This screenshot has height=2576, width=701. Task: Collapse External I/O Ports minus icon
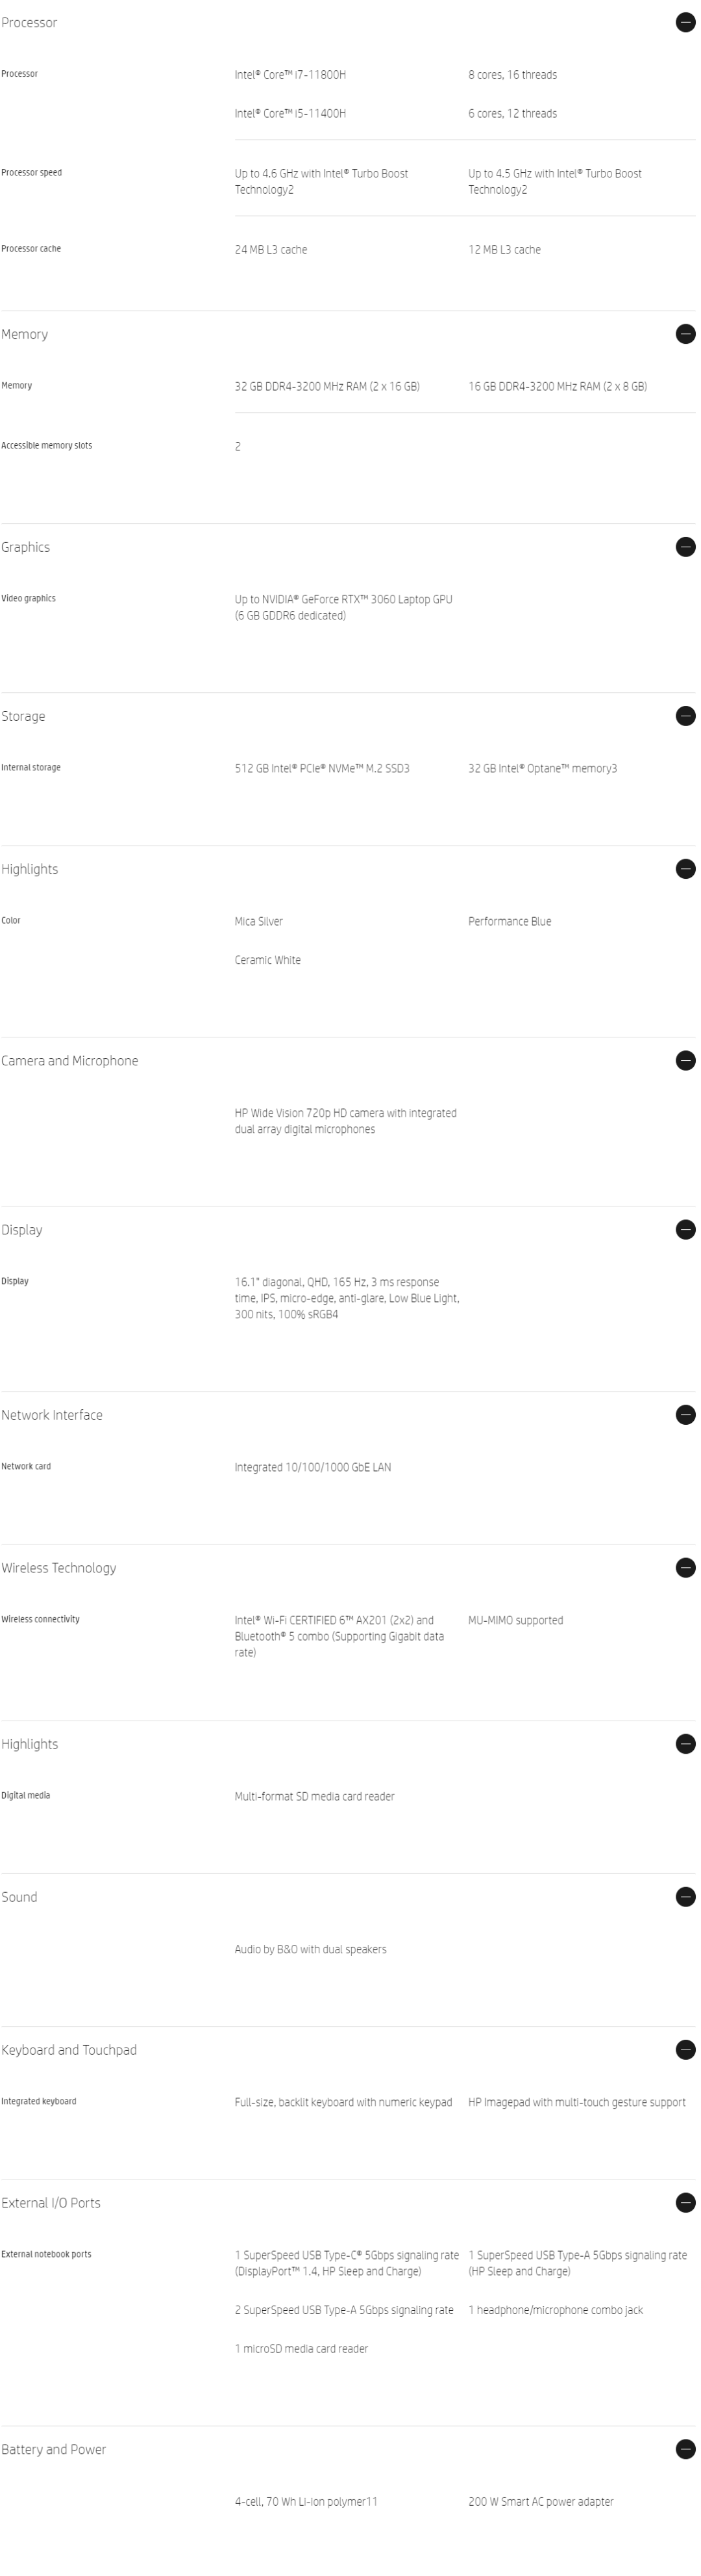click(x=685, y=2203)
